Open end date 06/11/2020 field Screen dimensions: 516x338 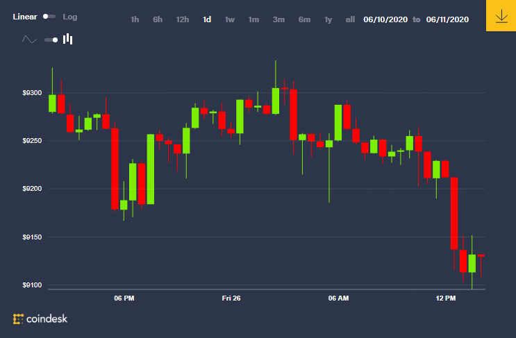[447, 19]
